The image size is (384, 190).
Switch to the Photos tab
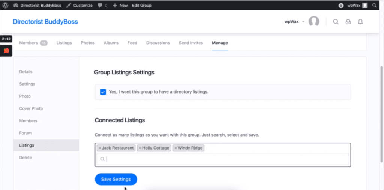(88, 43)
